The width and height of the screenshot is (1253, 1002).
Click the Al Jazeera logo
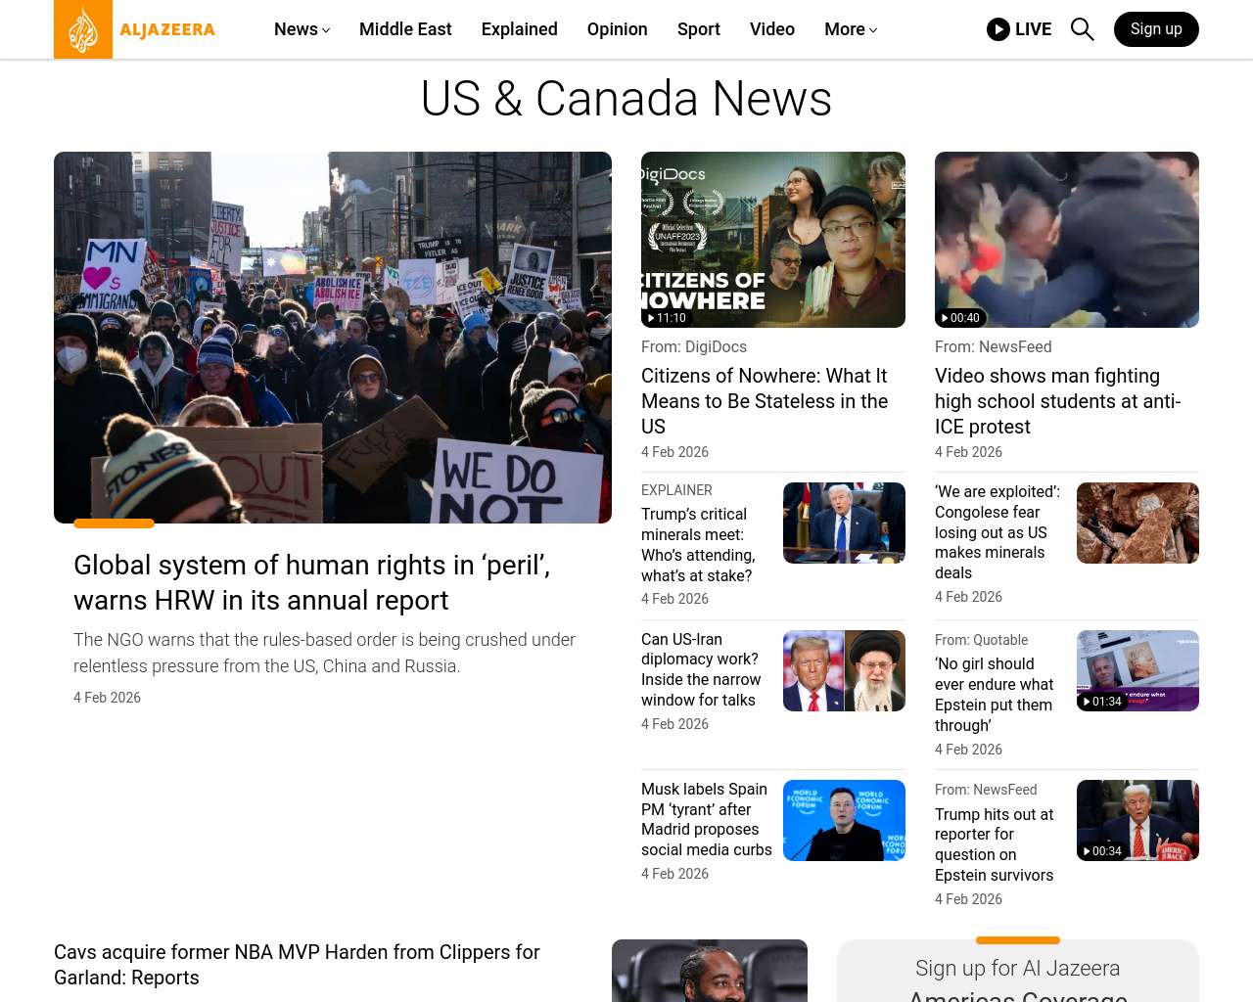pos(135,29)
